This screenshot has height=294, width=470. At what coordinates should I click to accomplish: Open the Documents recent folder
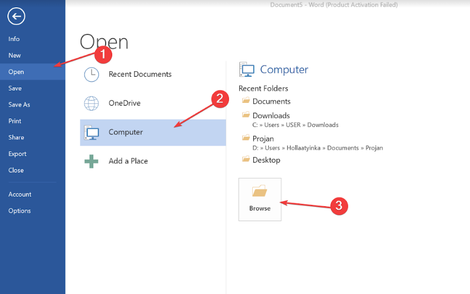tap(271, 101)
